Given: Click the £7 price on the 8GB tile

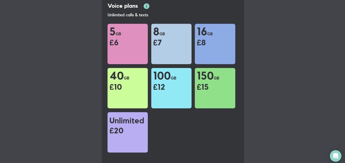Looking at the screenshot, I should (157, 43).
